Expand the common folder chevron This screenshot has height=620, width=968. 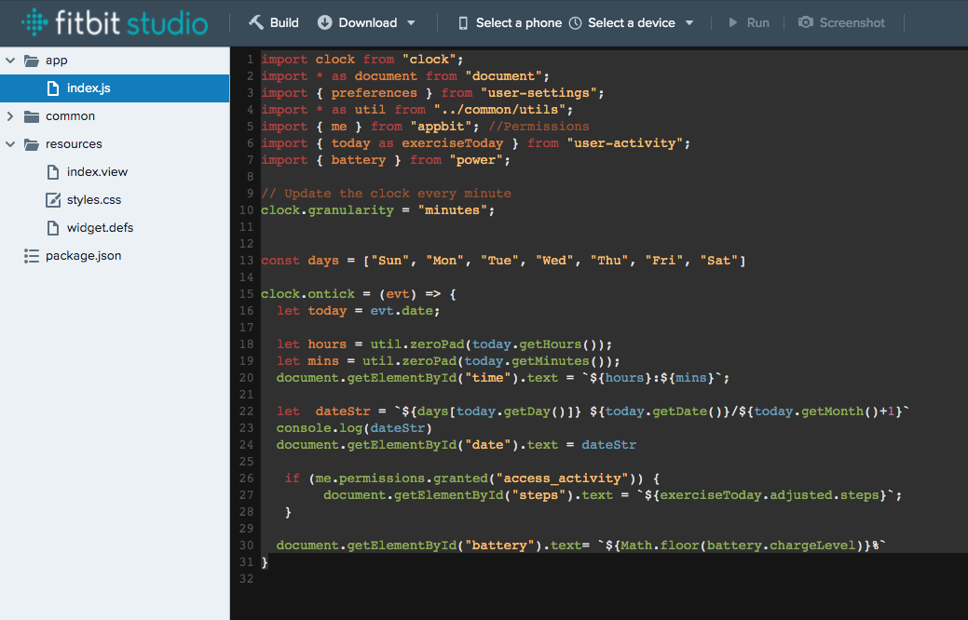click(x=10, y=116)
